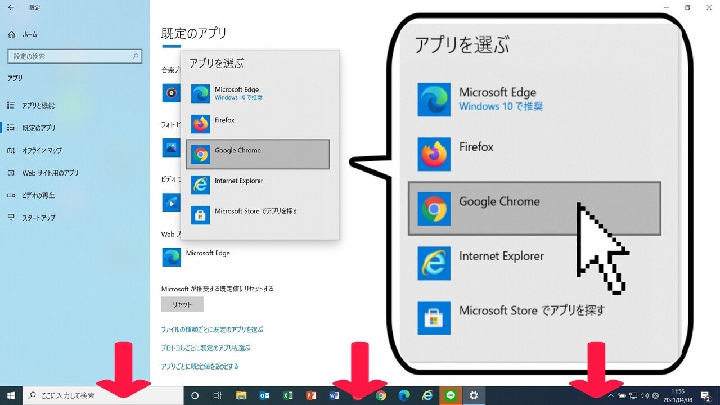The width and height of the screenshot is (720, 405).
Task: Launch Cortana from the taskbar
Action: (x=195, y=395)
